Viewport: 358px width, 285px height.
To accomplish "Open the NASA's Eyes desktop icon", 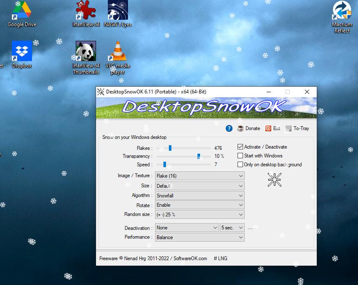I will click(118, 14).
